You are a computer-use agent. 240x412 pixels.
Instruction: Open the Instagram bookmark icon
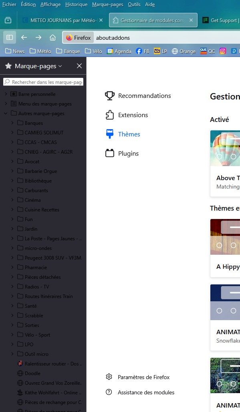click(223, 51)
